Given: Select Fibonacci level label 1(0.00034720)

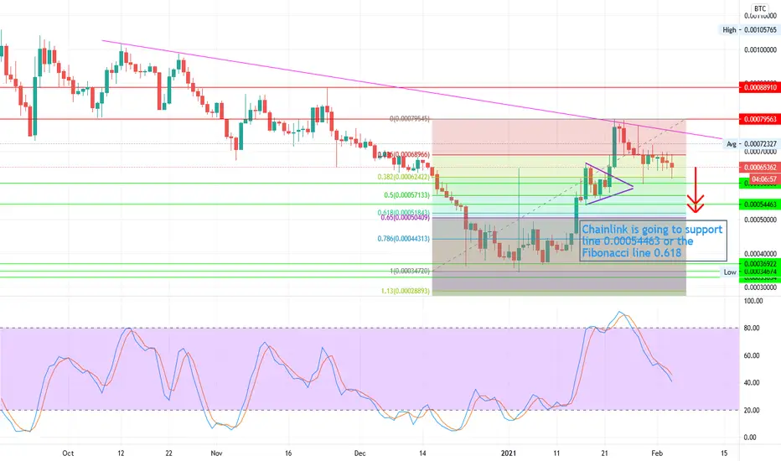Looking at the screenshot, I should pyautogui.click(x=410, y=271).
